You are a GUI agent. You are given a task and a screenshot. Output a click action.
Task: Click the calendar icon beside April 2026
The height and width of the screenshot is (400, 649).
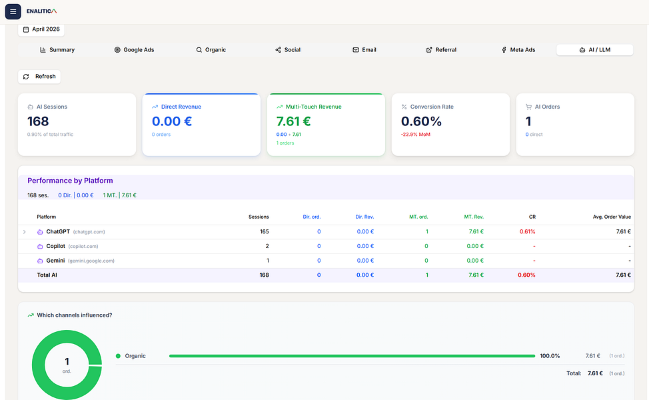pos(26,29)
